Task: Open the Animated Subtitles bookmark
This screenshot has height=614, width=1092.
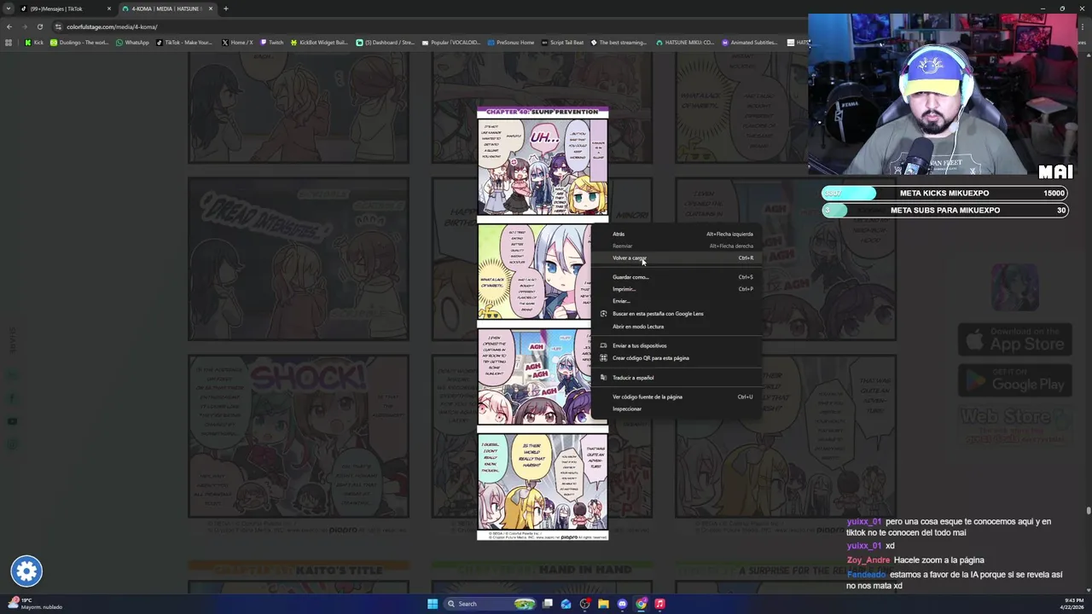Action: 750,43
